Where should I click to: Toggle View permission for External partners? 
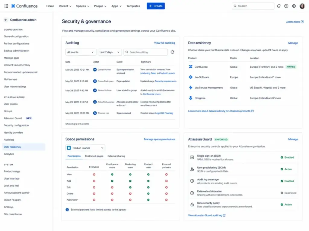tap(166, 174)
